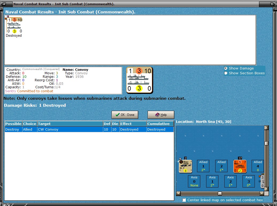Click the partially visible grey unit counter beside Axis 3
The height and width of the screenshot is (206, 277).
pos(262,182)
